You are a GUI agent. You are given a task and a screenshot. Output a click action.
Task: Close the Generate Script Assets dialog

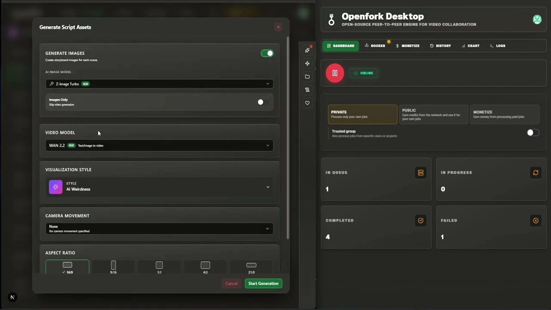point(278,27)
